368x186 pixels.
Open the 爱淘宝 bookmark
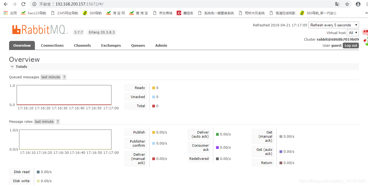pyautogui.click(x=139, y=13)
